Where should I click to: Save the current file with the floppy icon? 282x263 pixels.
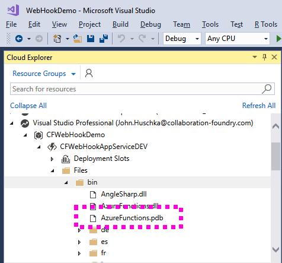(x=91, y=39)
